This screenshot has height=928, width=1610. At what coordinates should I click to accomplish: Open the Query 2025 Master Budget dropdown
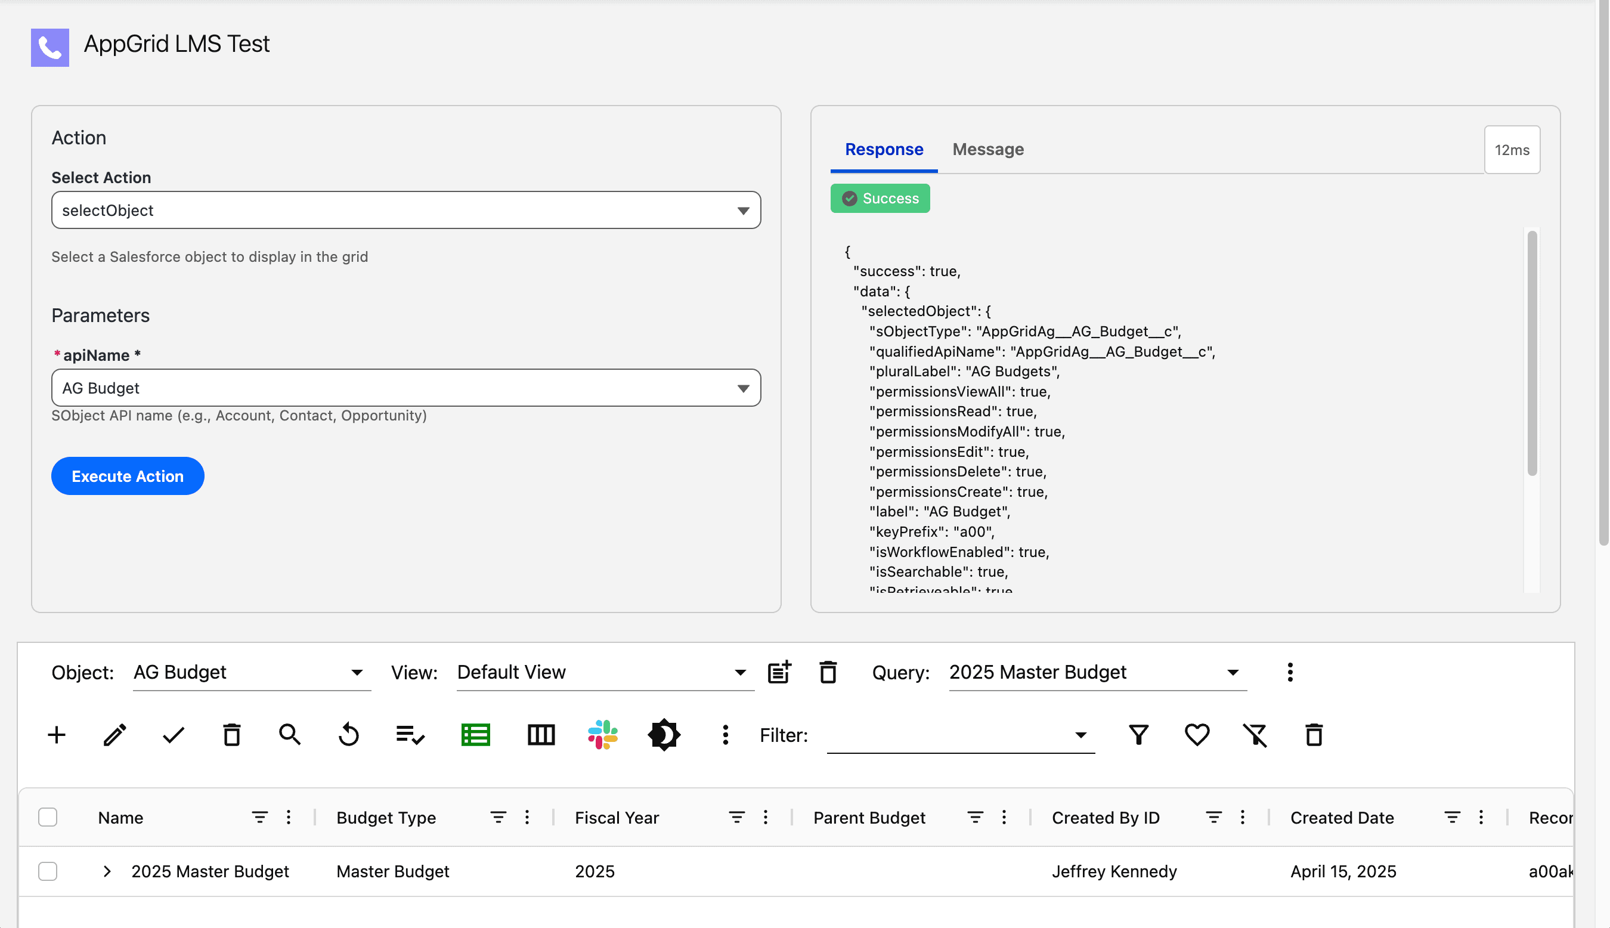pos(1097,672)
